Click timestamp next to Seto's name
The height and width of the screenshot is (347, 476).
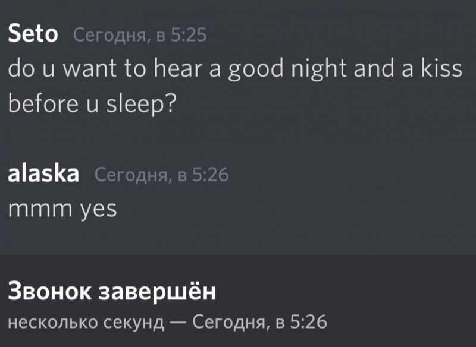tap(139, 36)
